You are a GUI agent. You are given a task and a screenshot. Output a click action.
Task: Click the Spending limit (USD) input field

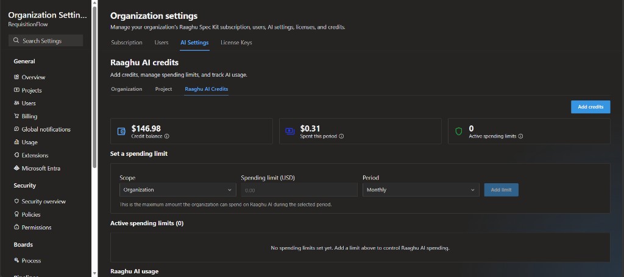(299, 190)
